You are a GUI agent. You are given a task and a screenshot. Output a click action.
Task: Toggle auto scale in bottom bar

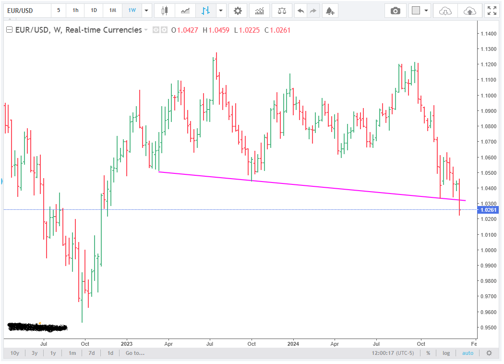[468, 353]
